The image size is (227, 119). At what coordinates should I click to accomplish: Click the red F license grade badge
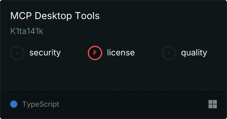click(95, 53)
